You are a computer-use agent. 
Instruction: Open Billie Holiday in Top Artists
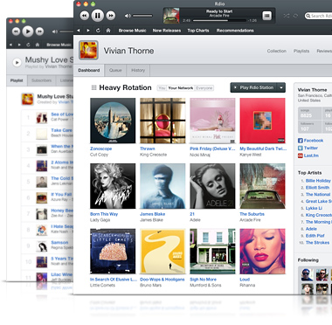click(x=318, y=181)
